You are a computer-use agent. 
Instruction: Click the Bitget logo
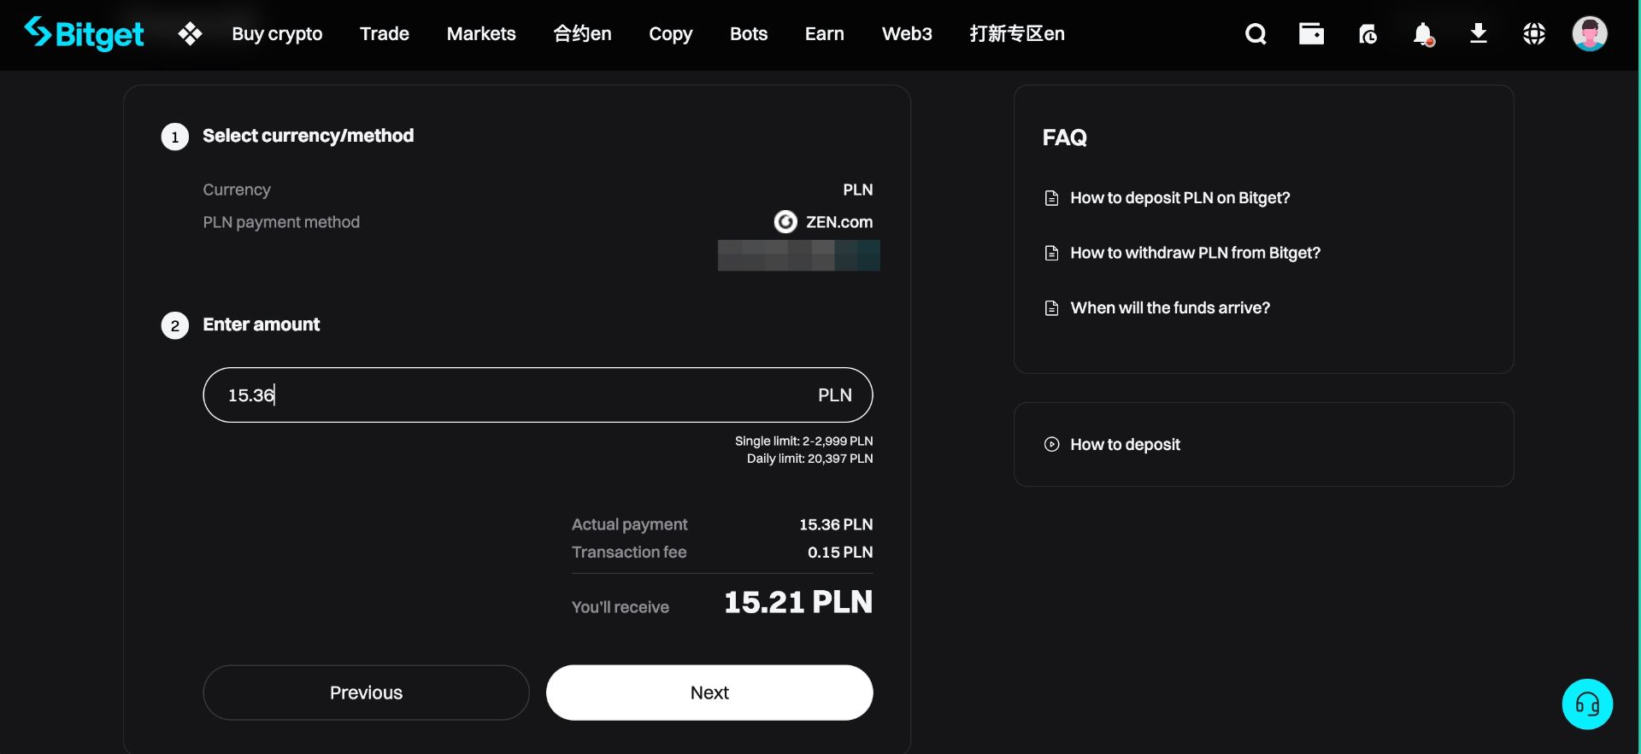coord(85,34)
